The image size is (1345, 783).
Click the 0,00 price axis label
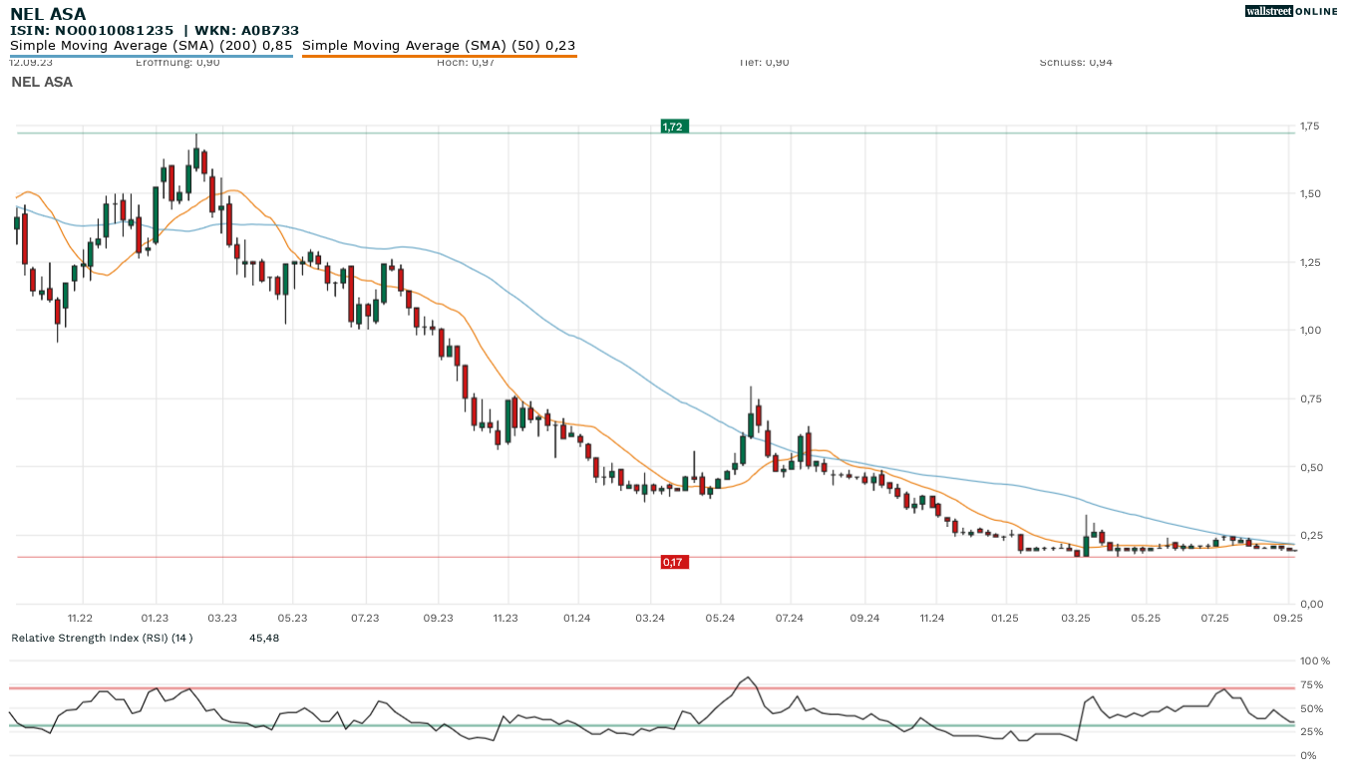[1309, 604]
